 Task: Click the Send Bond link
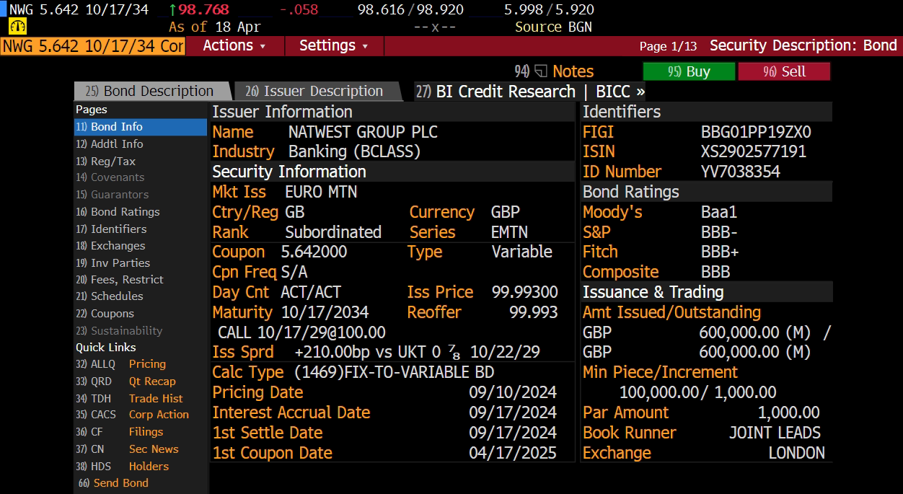(x=113, y=483)
